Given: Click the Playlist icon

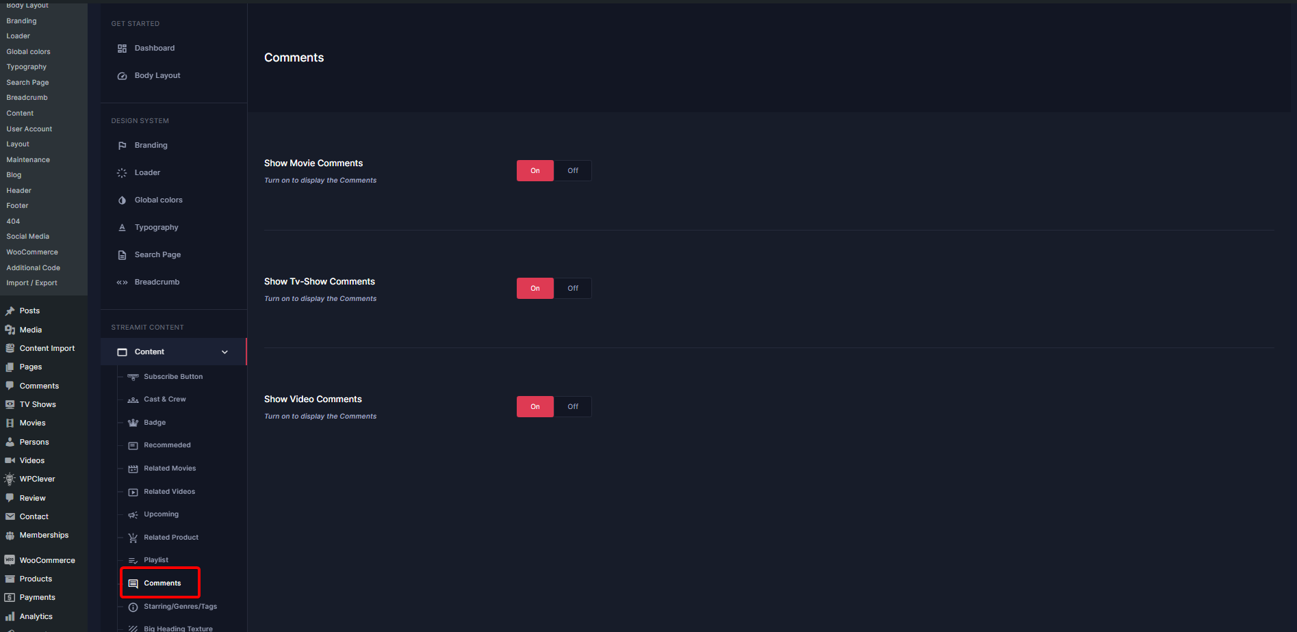Looking at the screenshot, I should click(133, 561).
